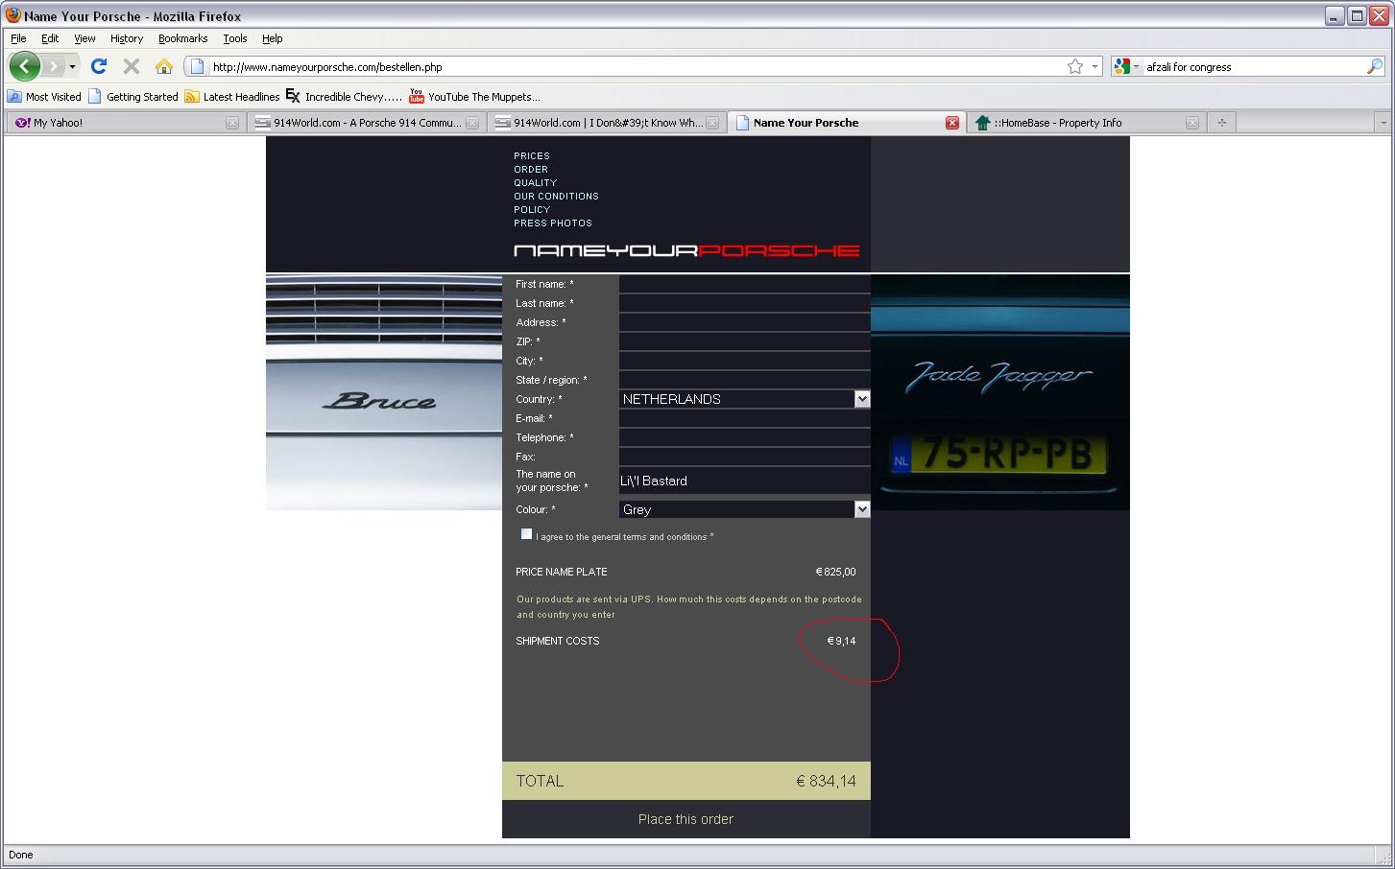Go to home page via house icon
The image size is (1395, 869).
click(x=164, y=66)
